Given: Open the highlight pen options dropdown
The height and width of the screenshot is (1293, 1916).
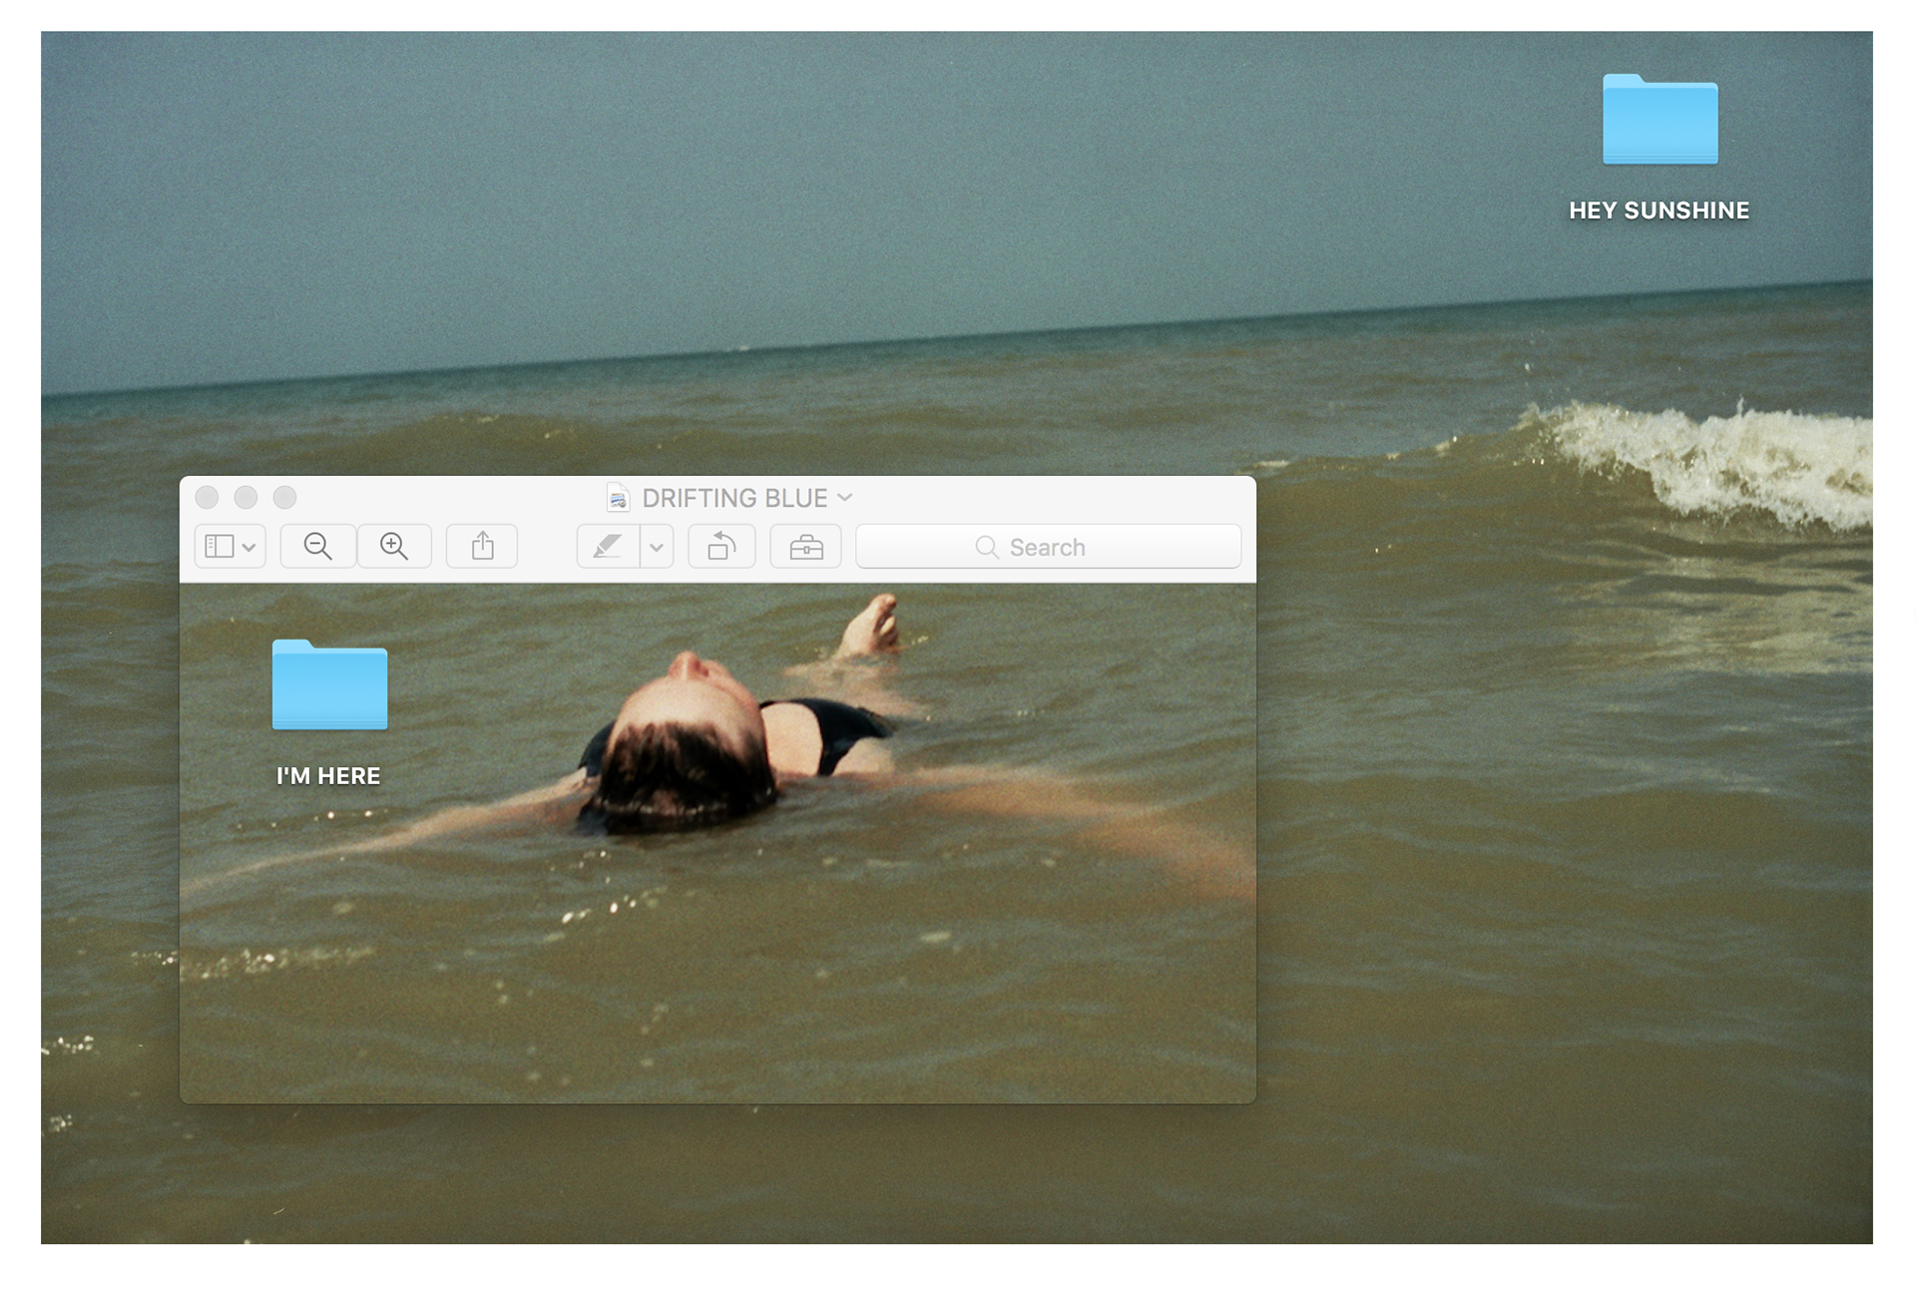Looking at the screenshot, I should (x=657, y=547).
